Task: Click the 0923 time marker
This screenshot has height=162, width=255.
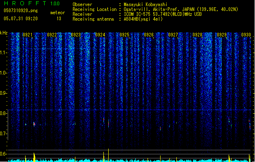Action: coord(76,35)
